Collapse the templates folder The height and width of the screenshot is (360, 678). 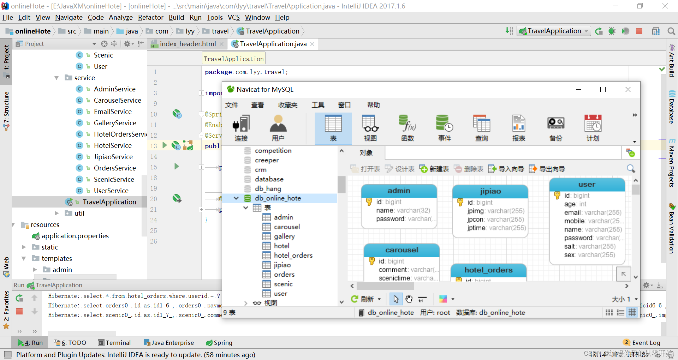click(x=24, y=258)
